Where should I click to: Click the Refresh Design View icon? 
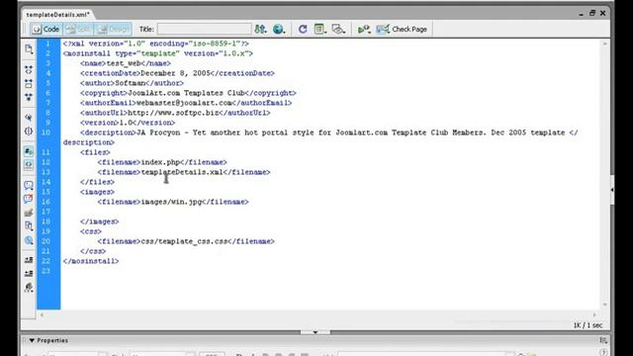click(303, 29)
